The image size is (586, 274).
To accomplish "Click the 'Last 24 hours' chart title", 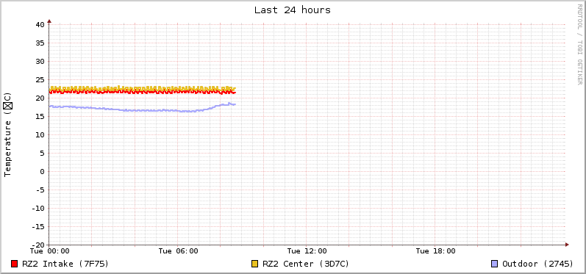I will pyautogui.click(x=293, y=10).
